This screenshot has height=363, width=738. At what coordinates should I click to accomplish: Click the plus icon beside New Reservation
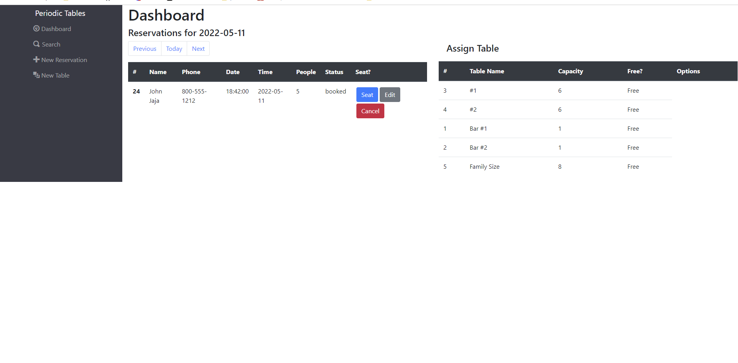36,60
